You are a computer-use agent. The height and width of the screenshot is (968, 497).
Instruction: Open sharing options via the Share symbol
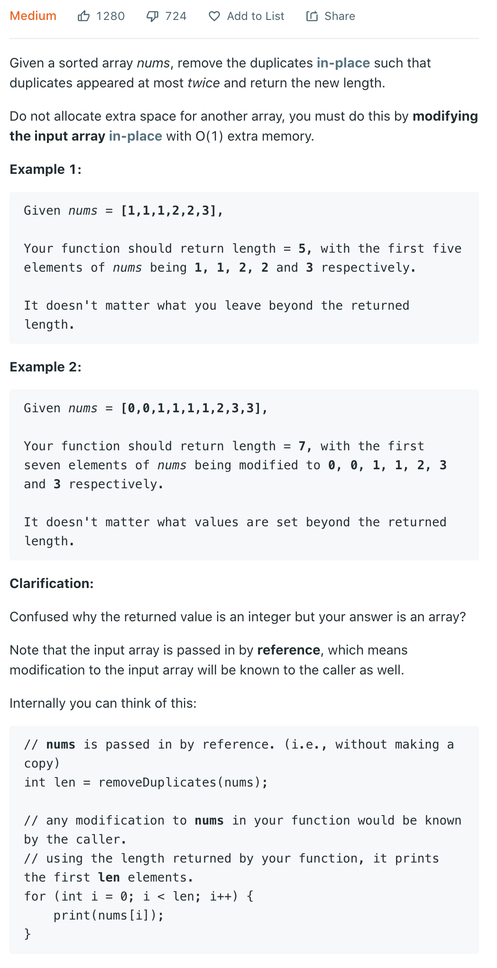point(313,16)
